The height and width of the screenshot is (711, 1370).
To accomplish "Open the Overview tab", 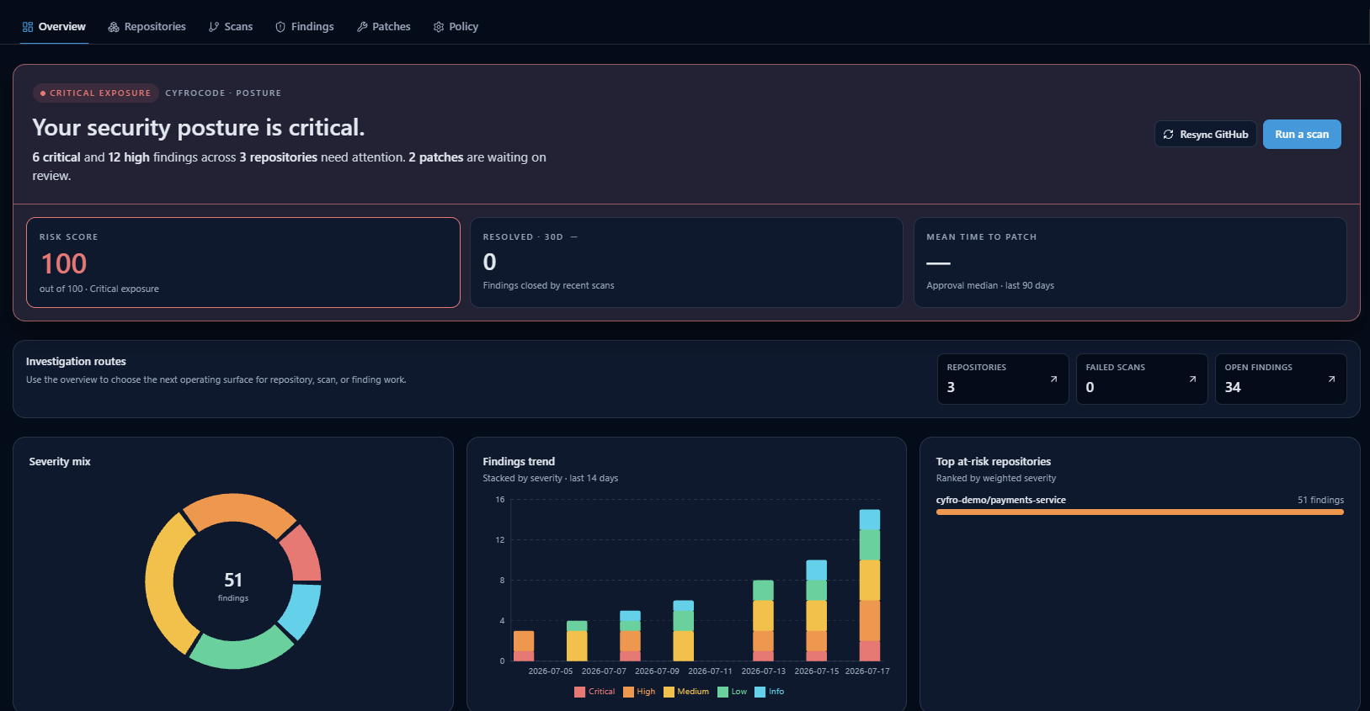I will pyautogui.click(x=54, y=27).
